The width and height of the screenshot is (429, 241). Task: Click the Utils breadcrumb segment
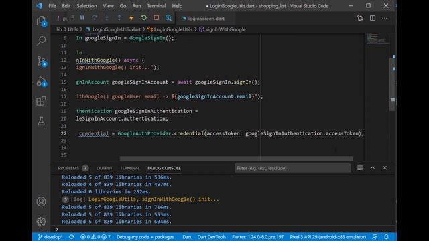73,29
